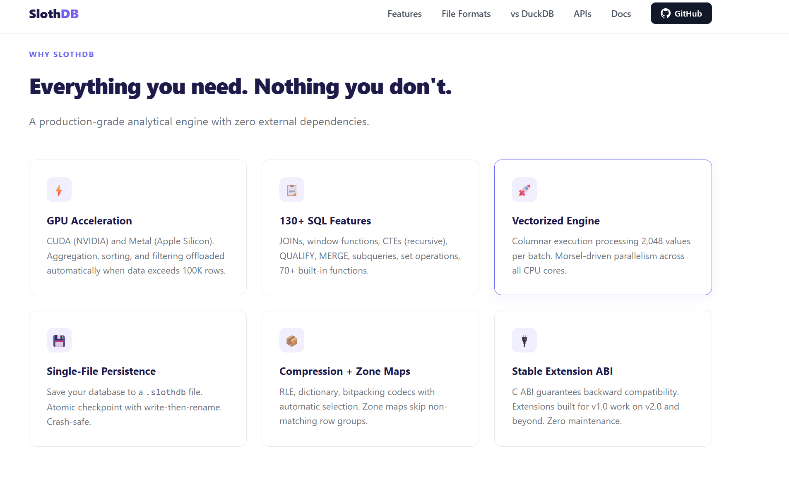Open the Features nav link
Screen dimensions: 789x479
tap(404, 14)
